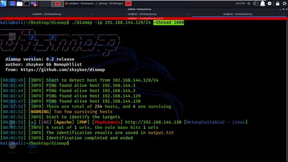Click the 'Metasploitable2 - Linux' label

pos(216,122)
